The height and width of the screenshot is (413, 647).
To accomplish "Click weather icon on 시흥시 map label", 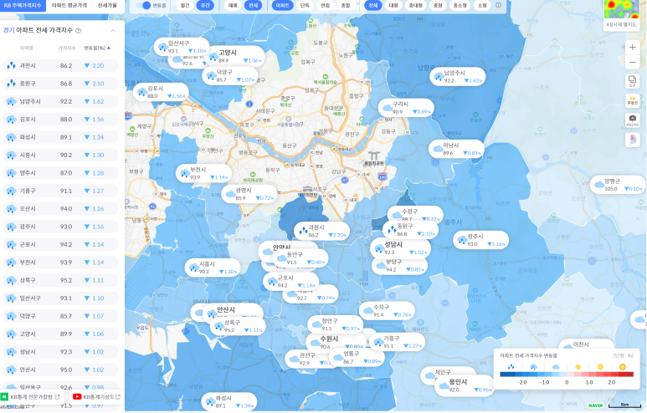I will pyautogui.click(x=193, y=268).
